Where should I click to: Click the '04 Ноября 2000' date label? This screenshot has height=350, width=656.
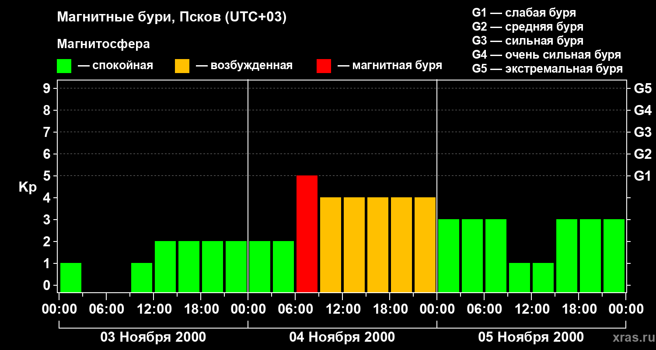342,337
